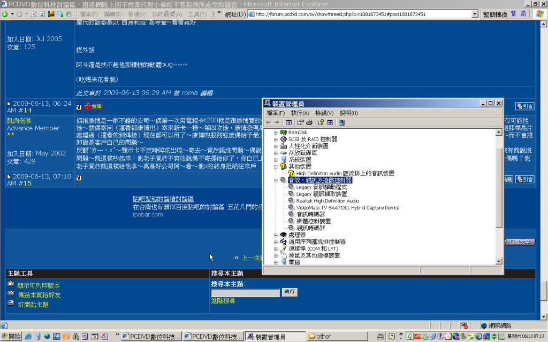Collapse 音效，視訊及遊戲控制器 node
The height and width of the screenshot is (342, 548).
[276, 181]
